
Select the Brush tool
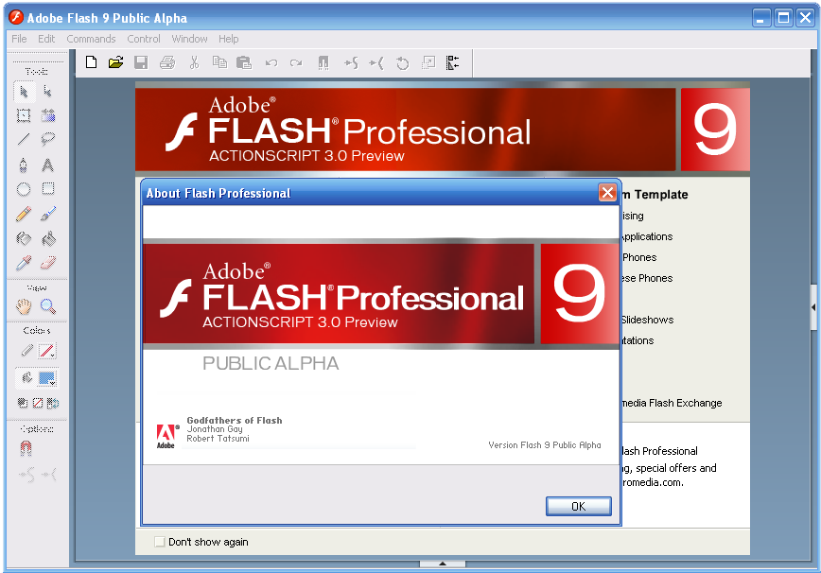(47, 214)
